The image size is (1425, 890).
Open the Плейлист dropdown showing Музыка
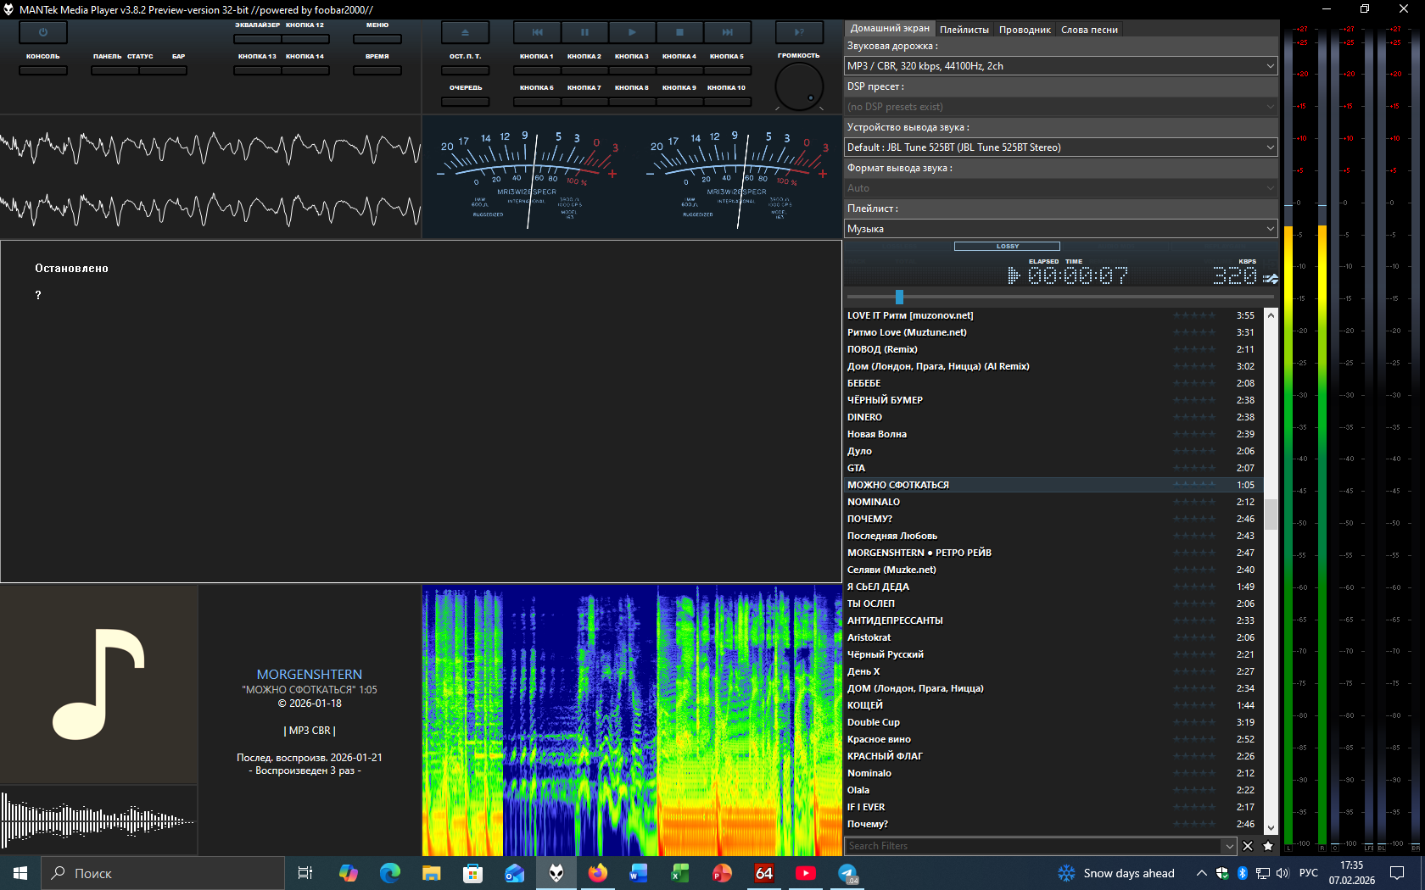(x=1060, y=229)
